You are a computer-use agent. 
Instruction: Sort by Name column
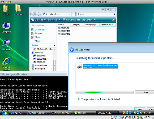(64, 25)
